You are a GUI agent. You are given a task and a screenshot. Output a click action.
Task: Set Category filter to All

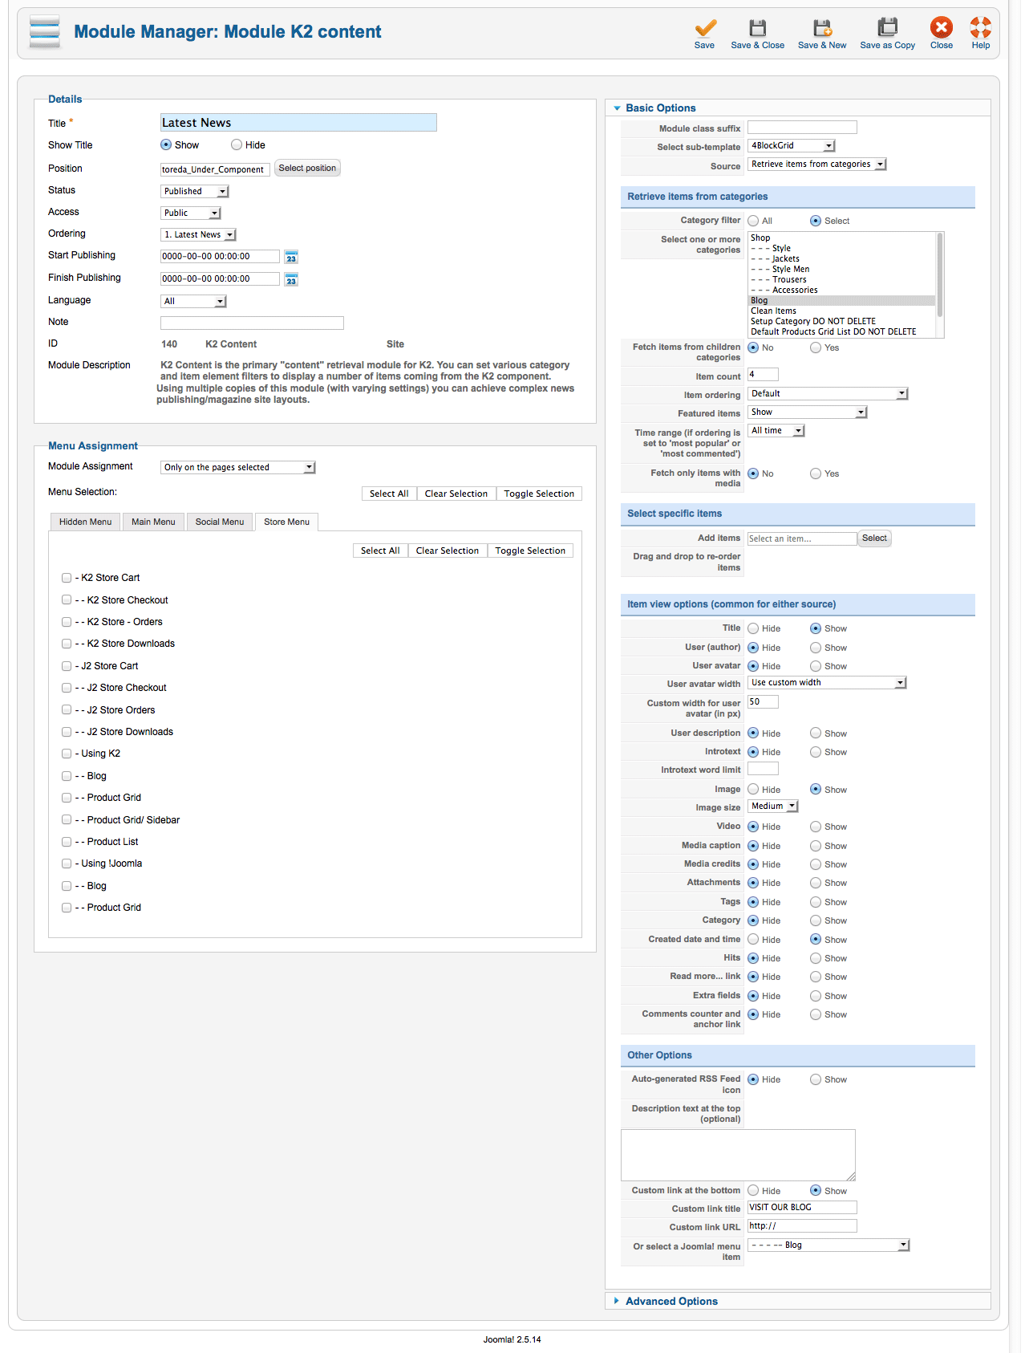coord(753,221)
